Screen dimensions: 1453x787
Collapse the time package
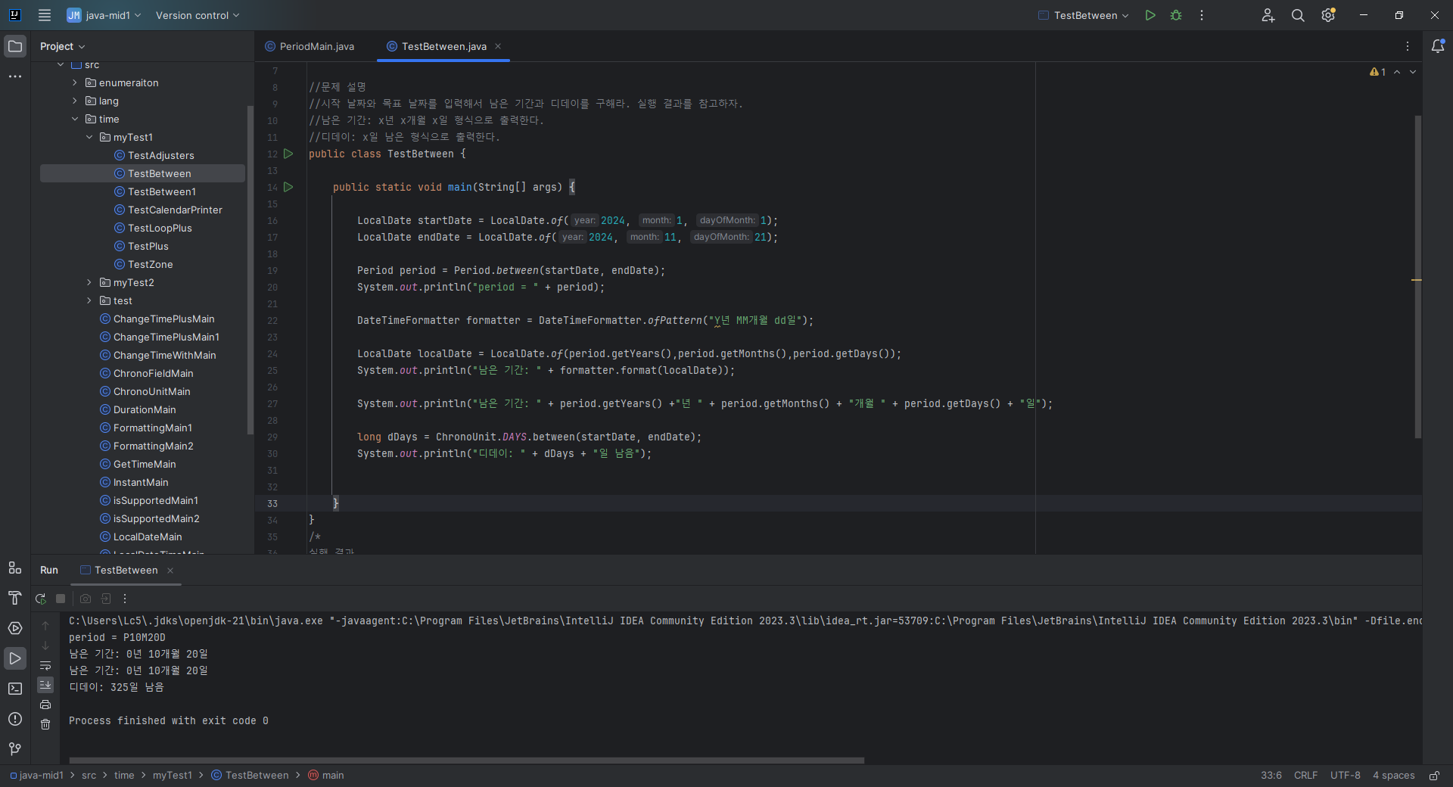pyautogui.click(x=75, y=119)
